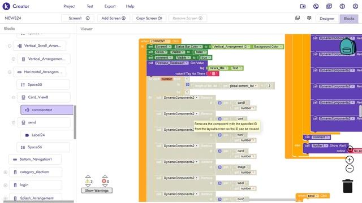Click the mutator gear on join block with label
Viewport: 362px width, 203px height.
(x=220, y=183)
